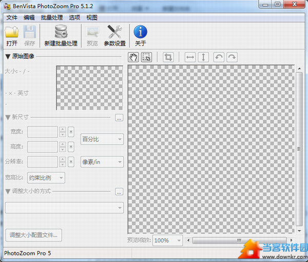
Task: Activate the crop tool
Action: point(168,57)
